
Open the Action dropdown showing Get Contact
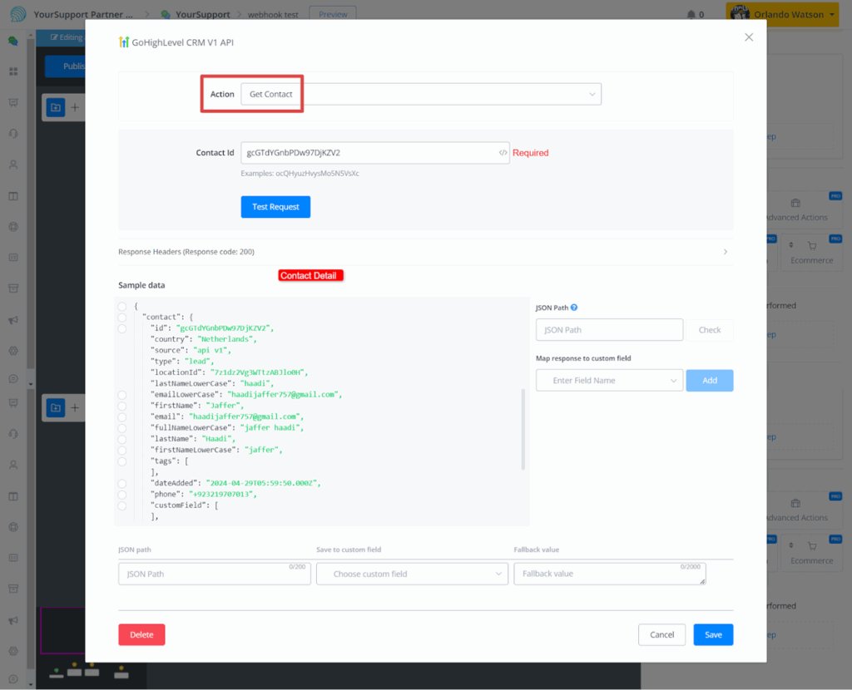[x=420, y=94]
